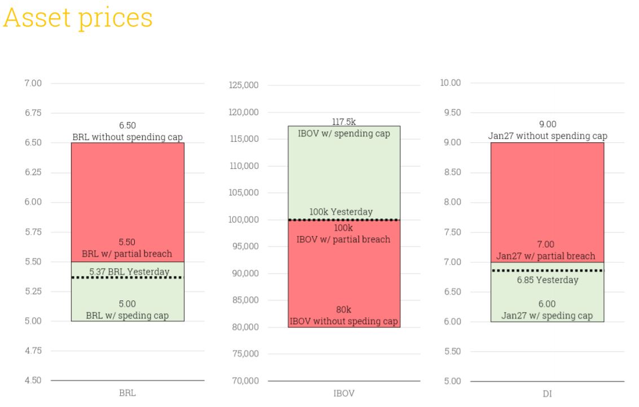Click 'Jan27 w/ partial breach' data label
Image resolution: width=639 pixels, height=407 pixels.
click(x=546, y=256)
